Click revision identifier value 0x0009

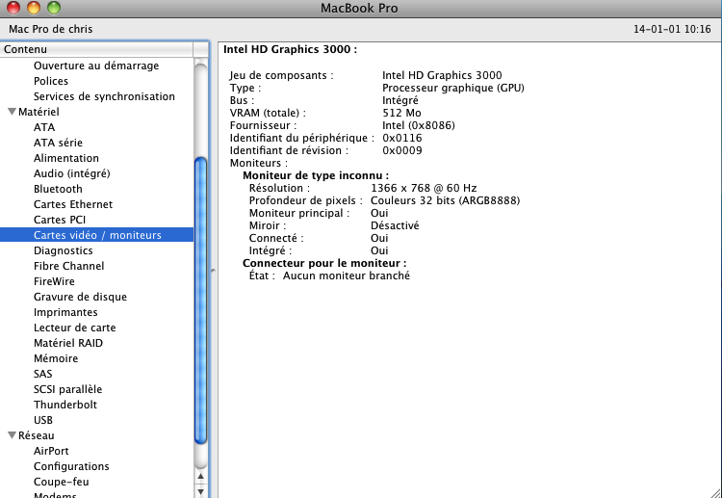click(x=402, y=150)
